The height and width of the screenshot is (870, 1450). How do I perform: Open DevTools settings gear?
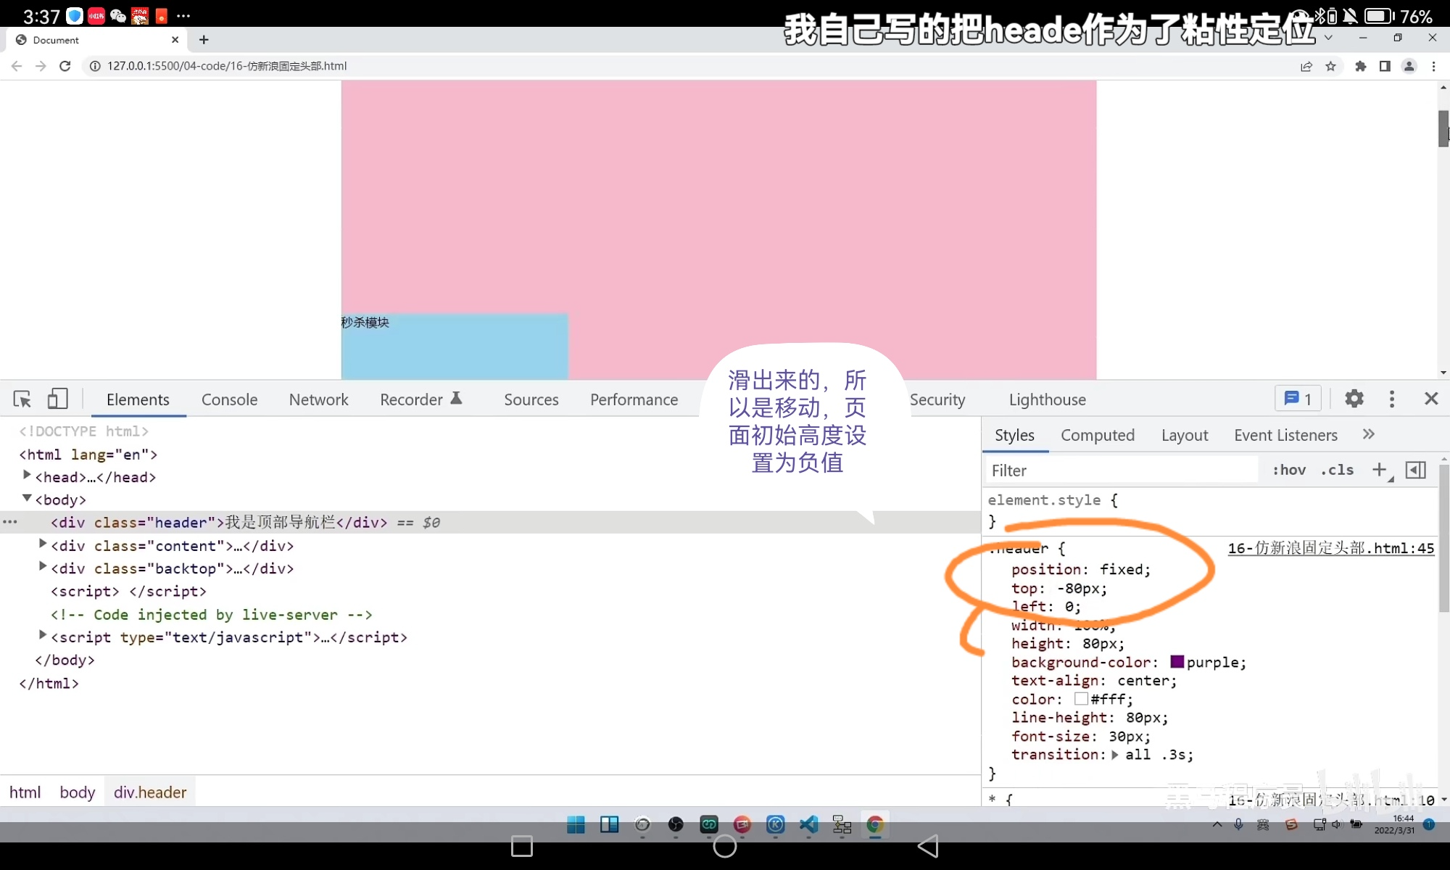click(1354, 399)
